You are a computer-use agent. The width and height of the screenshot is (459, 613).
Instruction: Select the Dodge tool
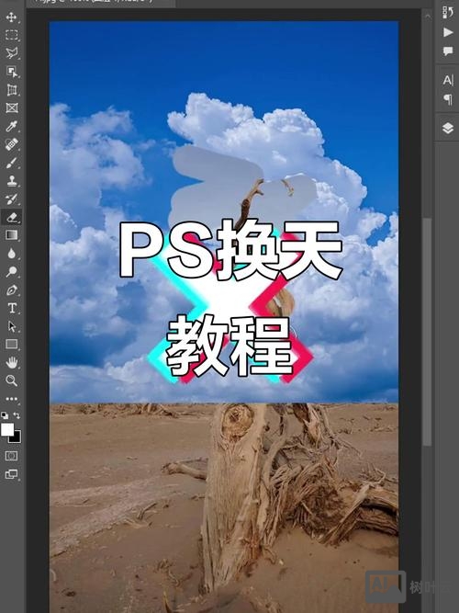pos(11,272)
